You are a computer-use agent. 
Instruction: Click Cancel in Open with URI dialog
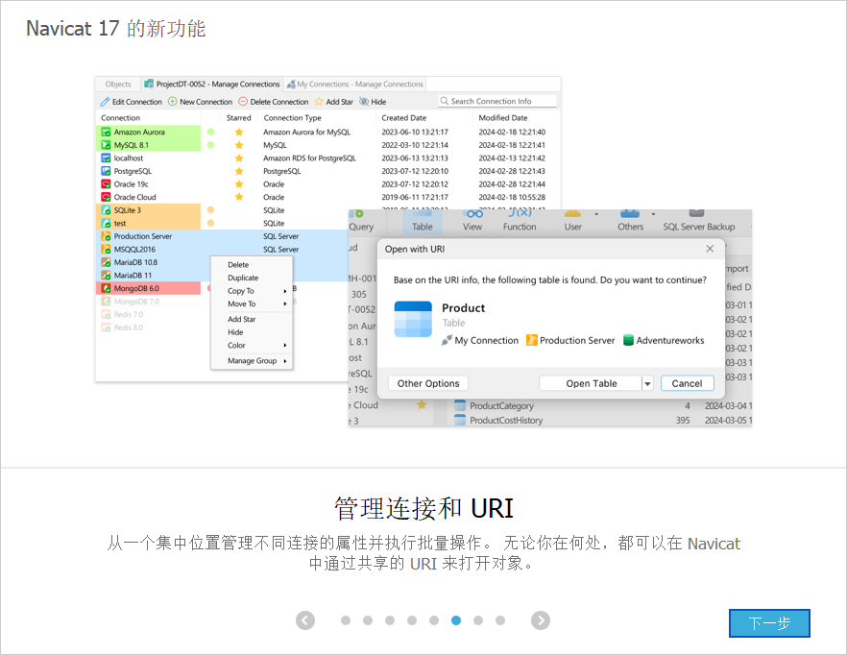click(687, 383)
